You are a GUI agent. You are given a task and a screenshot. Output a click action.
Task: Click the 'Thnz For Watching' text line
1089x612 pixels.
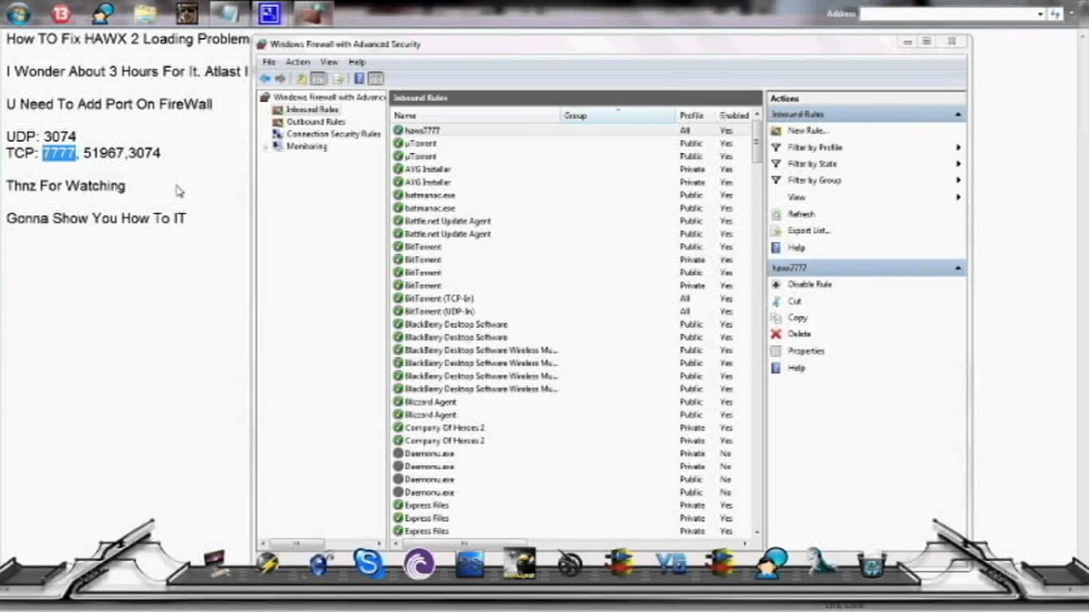click(66, 185)
